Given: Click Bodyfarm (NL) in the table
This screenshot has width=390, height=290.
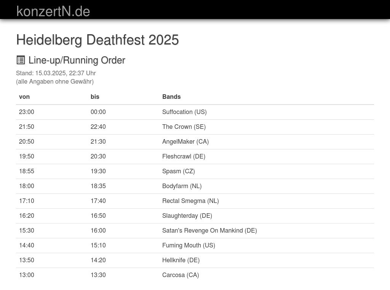Looking at the screenshot, I should coord(182,186).
